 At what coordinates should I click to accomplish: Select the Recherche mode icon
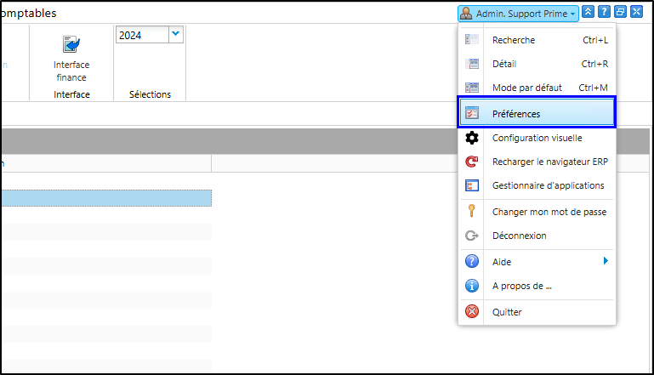pyautogui.click(x=472, y=40)
